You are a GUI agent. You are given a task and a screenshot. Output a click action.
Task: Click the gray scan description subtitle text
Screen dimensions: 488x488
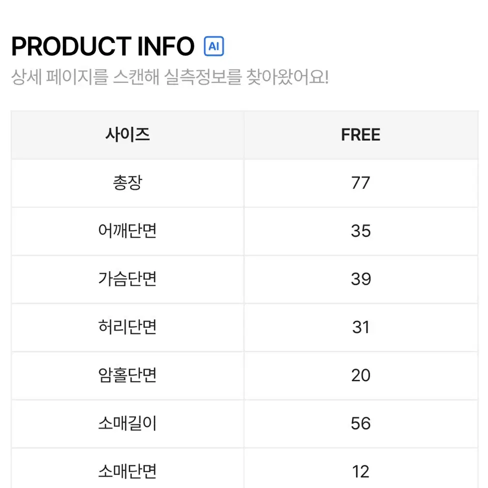point(170,76)
